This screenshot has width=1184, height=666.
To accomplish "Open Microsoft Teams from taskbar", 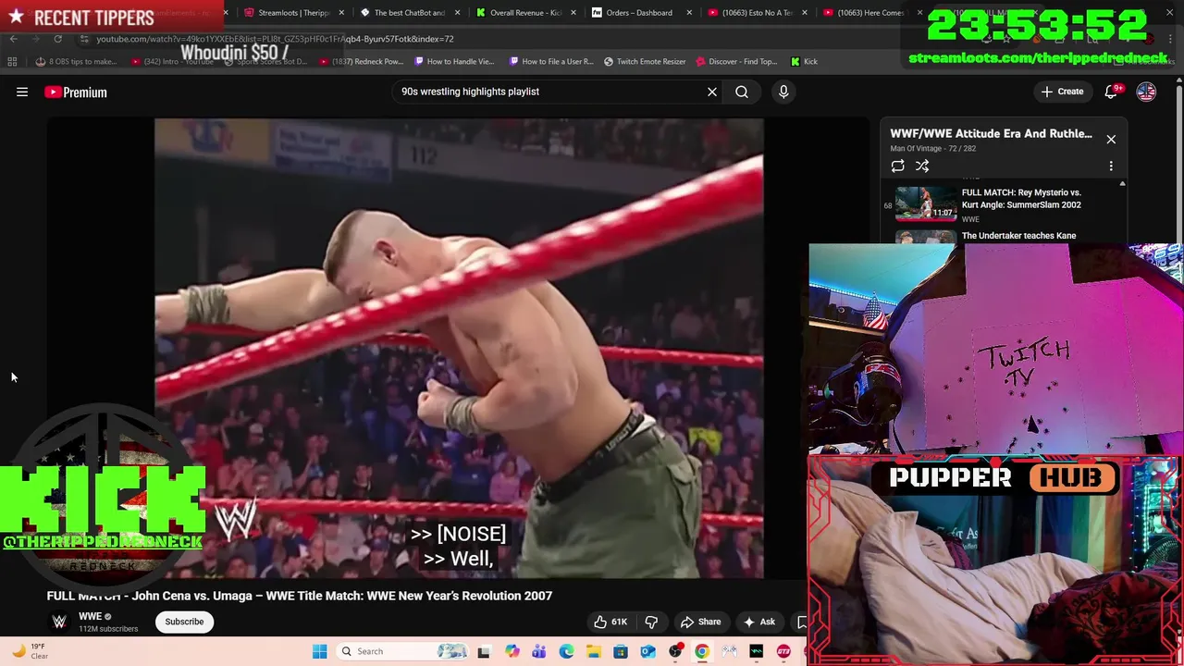I will pos(538,651).
